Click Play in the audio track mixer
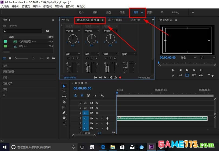 click(105, 77)
